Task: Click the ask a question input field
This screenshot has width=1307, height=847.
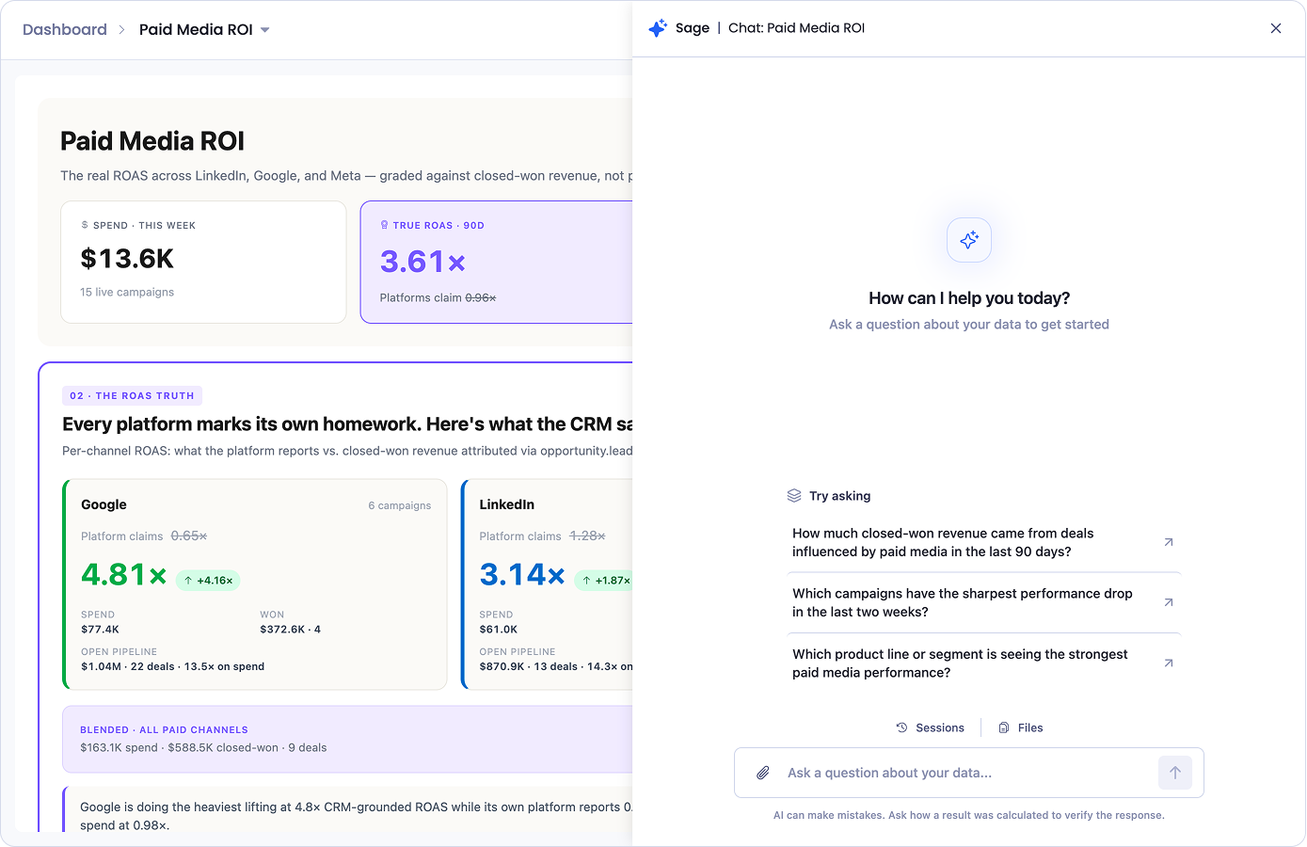Action: (969, 773)
